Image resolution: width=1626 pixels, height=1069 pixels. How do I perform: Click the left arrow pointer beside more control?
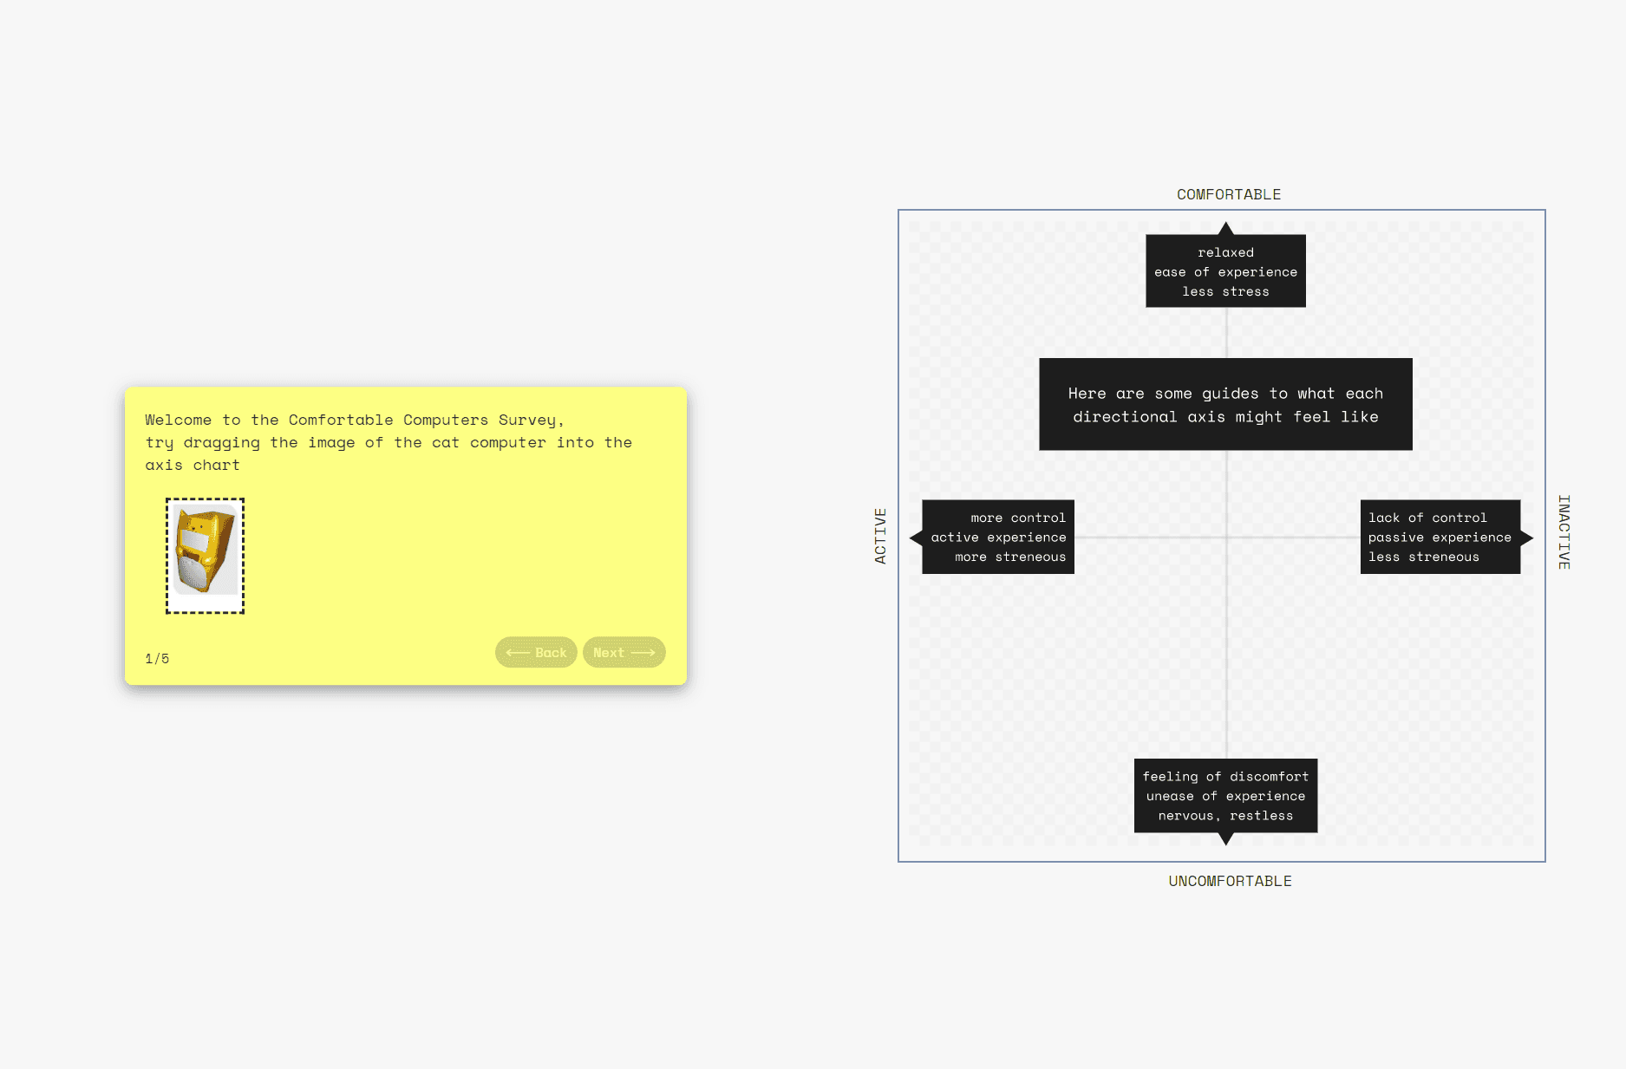(x=916, y=538)
